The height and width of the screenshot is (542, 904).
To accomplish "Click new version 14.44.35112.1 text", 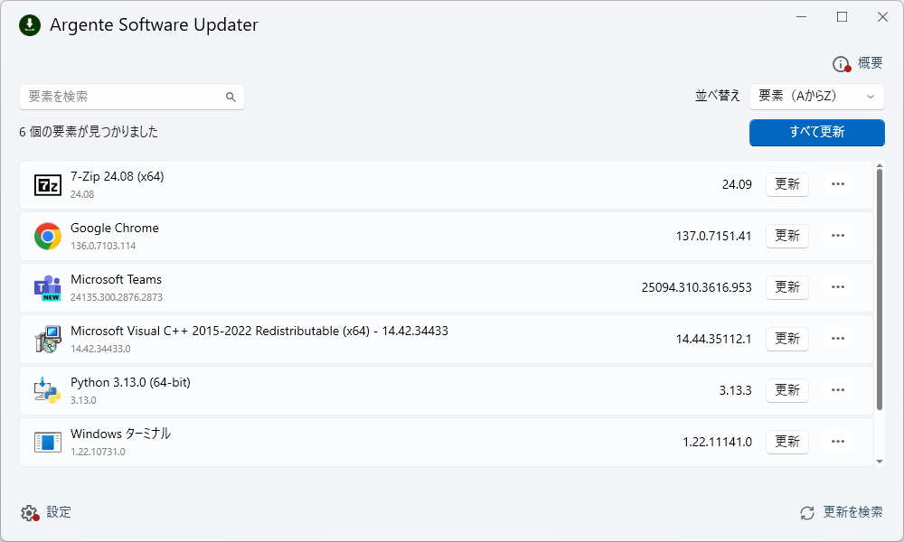I will tap(714, 340).
